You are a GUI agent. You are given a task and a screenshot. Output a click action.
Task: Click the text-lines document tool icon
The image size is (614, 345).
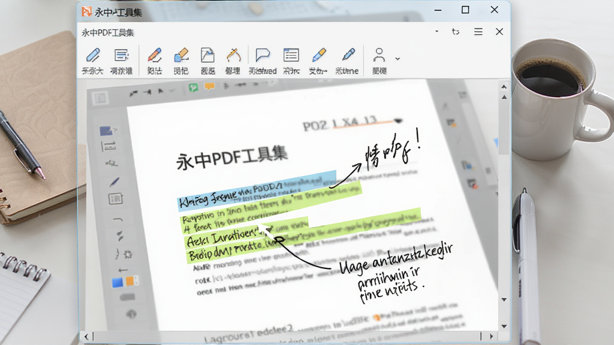point(121,55)
